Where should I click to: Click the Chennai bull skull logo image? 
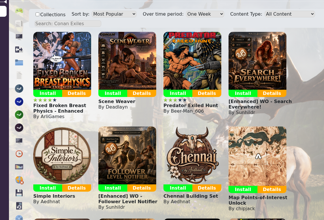tap(192, 155)
